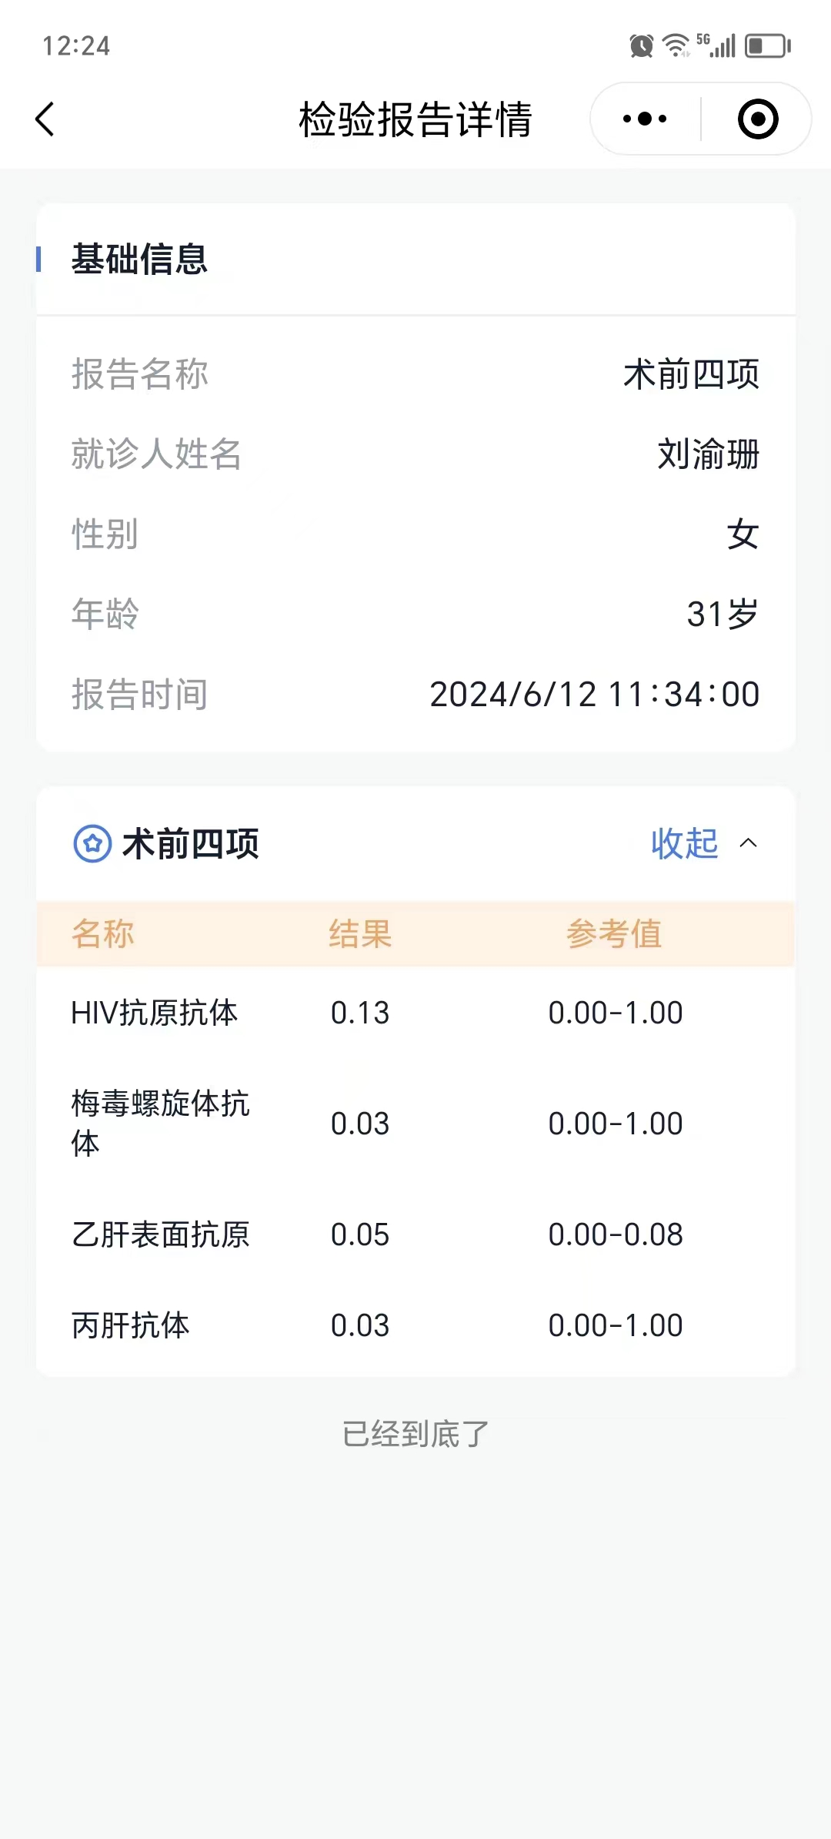Tap the 结果 column header
The height and width of the screenshot is (1839, 831).
click(360, 934)
